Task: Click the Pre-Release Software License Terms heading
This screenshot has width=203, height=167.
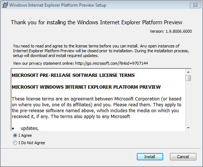Action: 73,75
